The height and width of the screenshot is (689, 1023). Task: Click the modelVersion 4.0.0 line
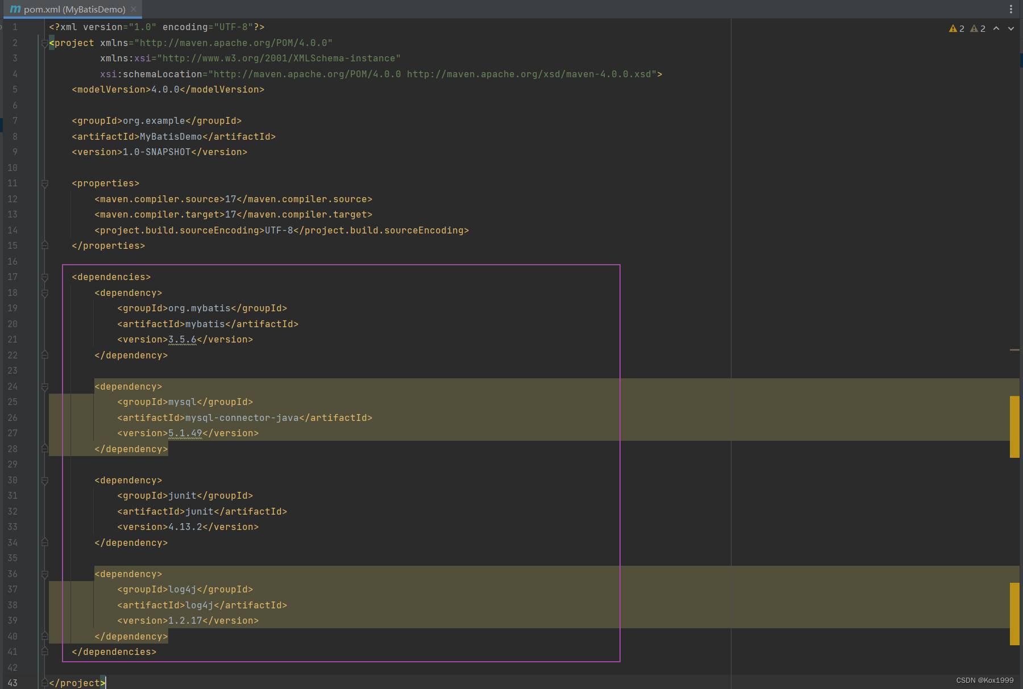[168, 90]
